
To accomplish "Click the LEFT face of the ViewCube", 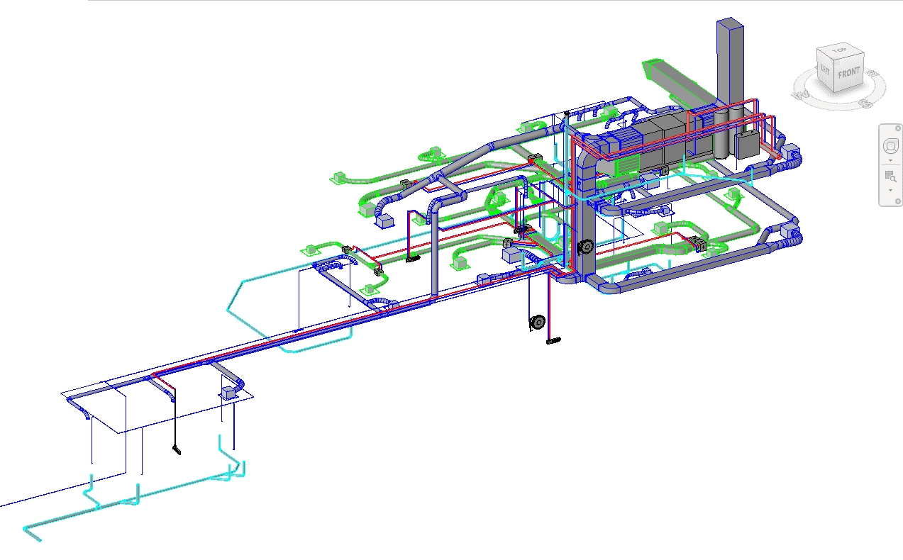I will [x=825, y=72].
